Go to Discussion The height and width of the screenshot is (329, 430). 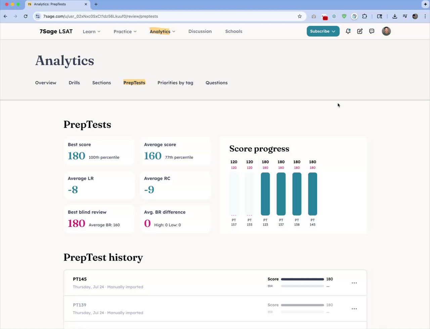(200, 31)
